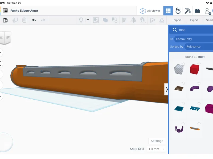Favorite the red box via its star

point(199,64)
